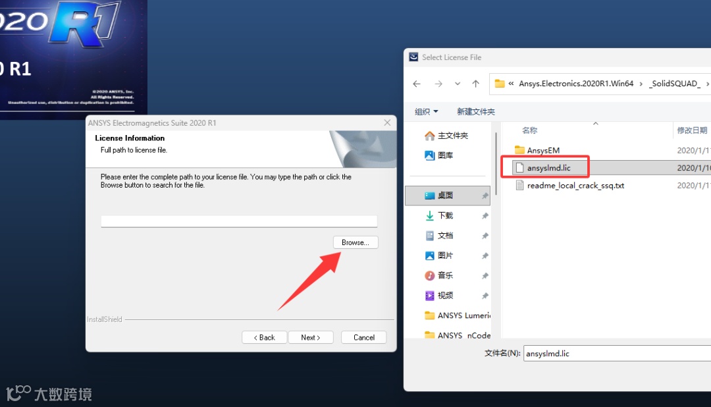The height and width of the screenshot is (407, 711).
Task: Click the Browse... button
Action: click(x=355, y=242)
